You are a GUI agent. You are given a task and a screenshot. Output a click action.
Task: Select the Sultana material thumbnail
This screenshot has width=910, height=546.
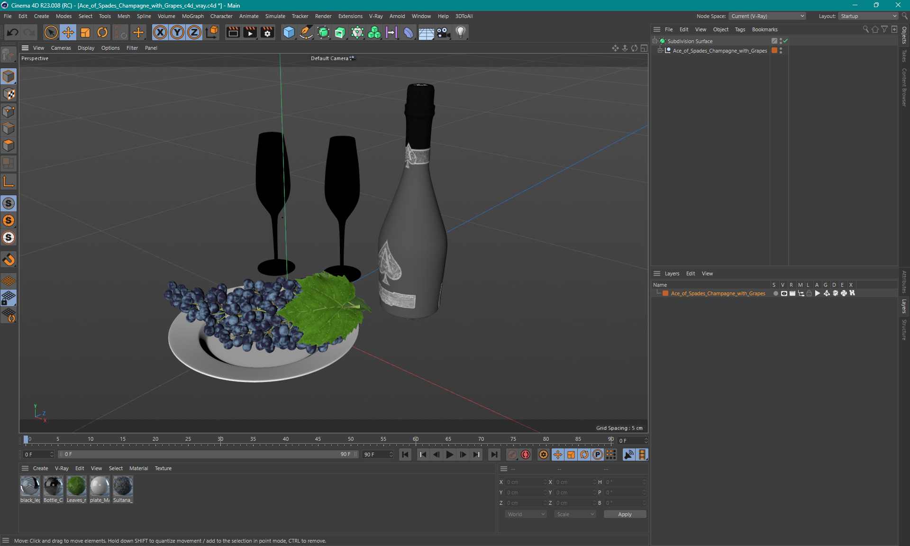tap(123, 486)
